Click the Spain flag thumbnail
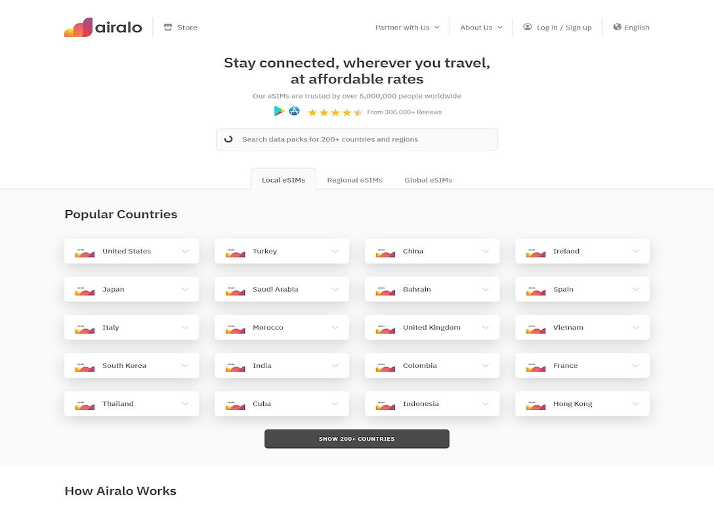The height and width of the screenshot is (513, 714). 535,291
